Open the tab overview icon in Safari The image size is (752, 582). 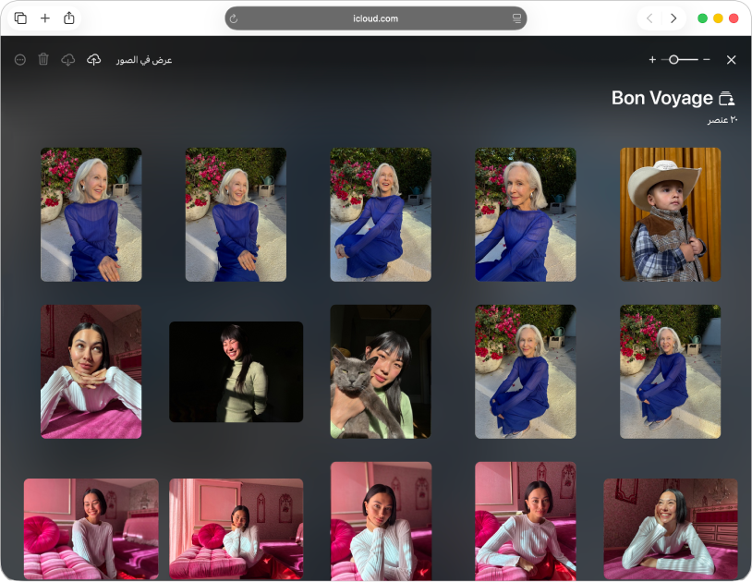pos(20,18)
